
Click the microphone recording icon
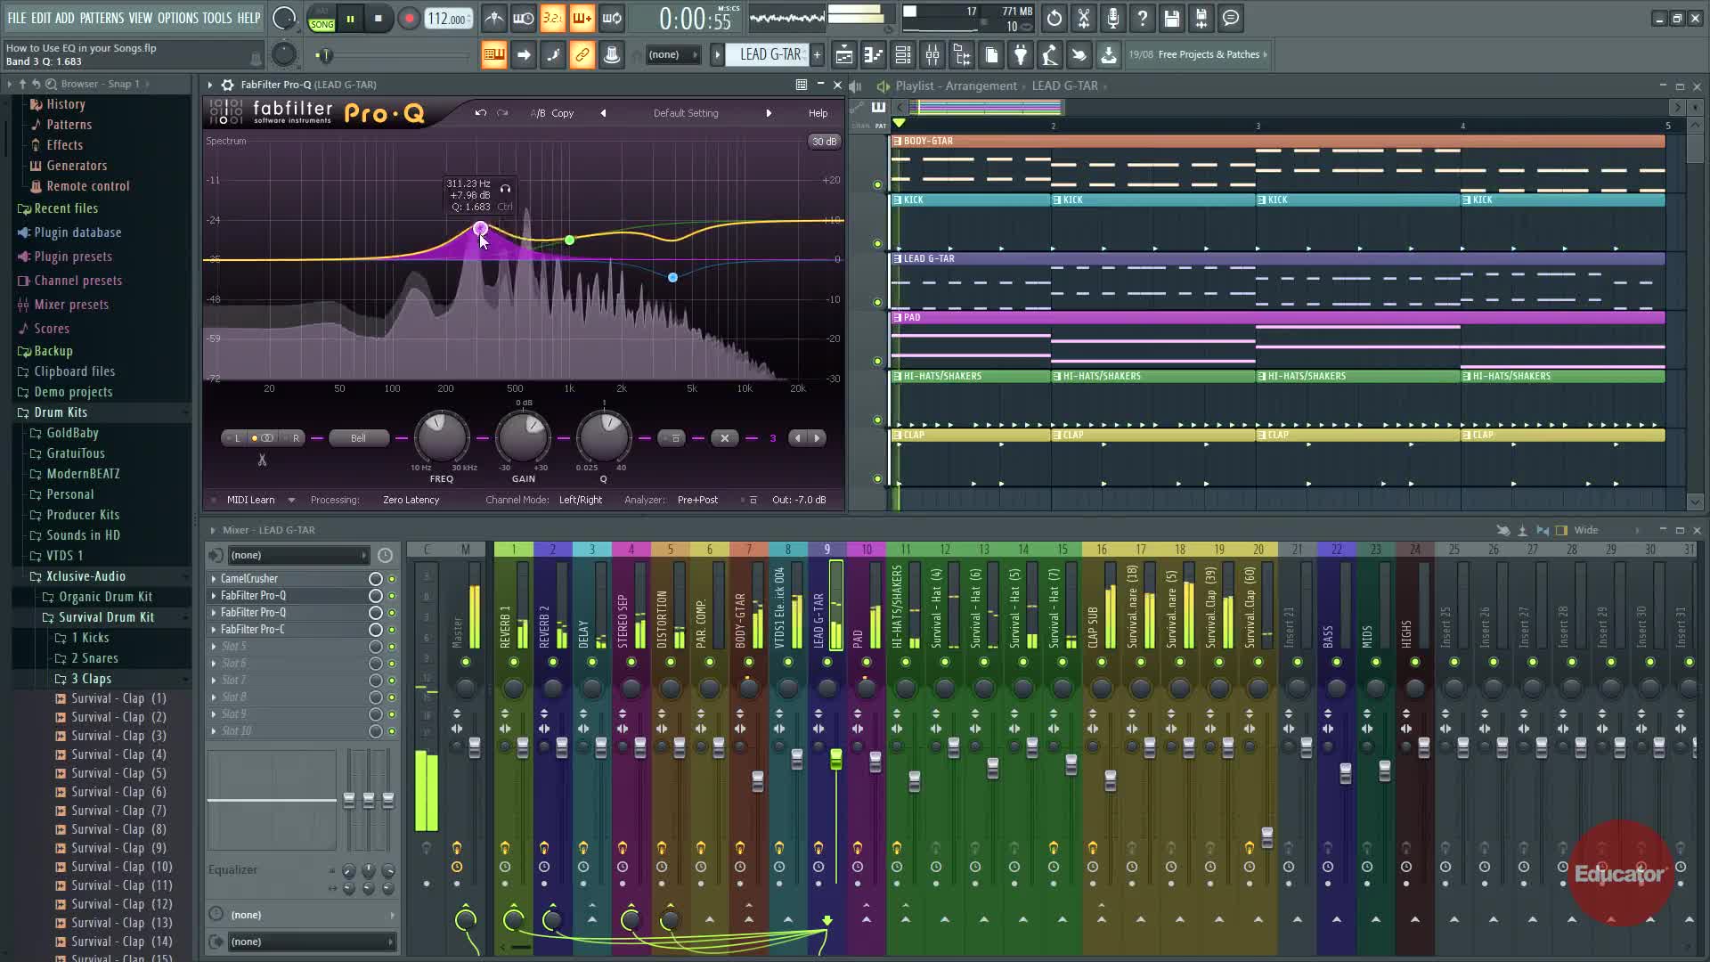[x=1113, y=18]
